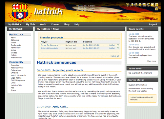Viewport: 164px width, 119px height.
Task: Click Hotlist for Enrico De Gennaro
Action: 112,45
